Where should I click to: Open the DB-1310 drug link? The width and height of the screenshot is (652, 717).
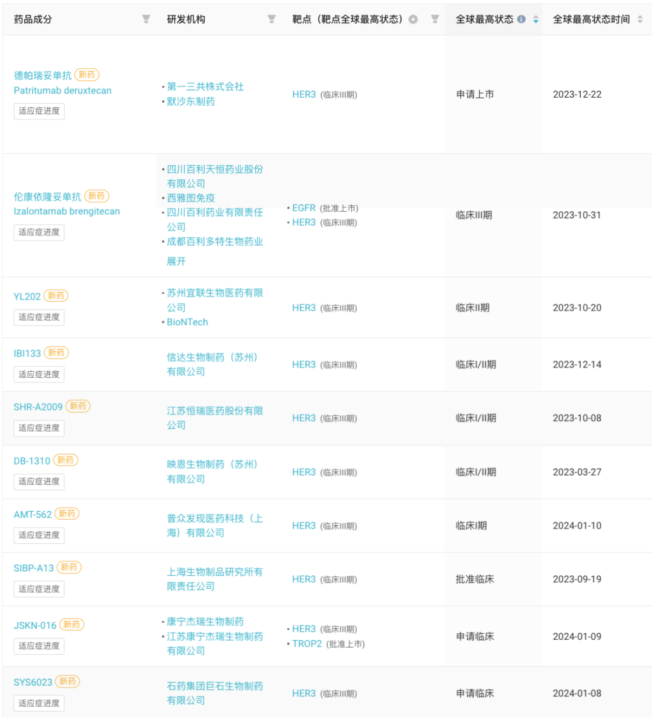coord(32,461)
